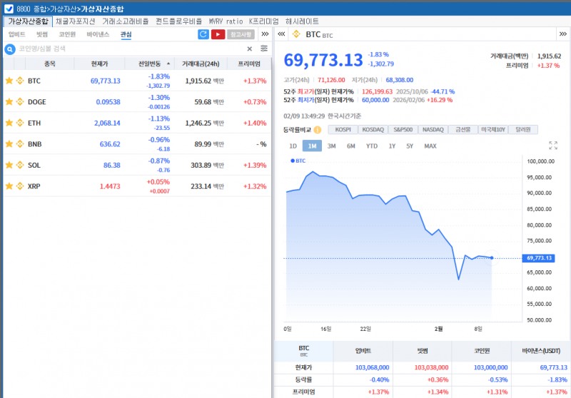This screenshot has width=571, height=398.
Task: Clear search with the X icon
Action: (x=250, y=49)
